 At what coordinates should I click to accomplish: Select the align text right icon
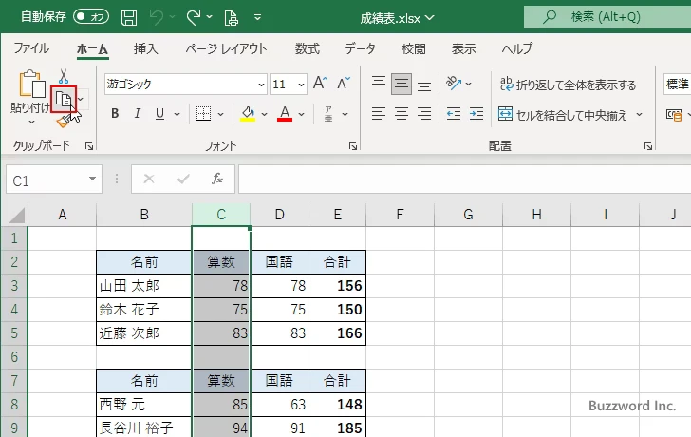click(x=425, y=114)
